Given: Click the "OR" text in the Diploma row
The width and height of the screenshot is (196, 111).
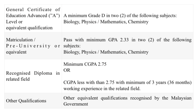Looking at the screenshot, I should point(67,70).
